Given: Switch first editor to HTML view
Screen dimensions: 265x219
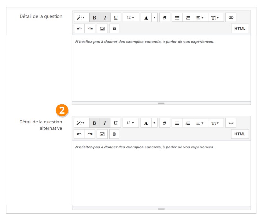Looking at the screenshot, I should pos(240,29).
